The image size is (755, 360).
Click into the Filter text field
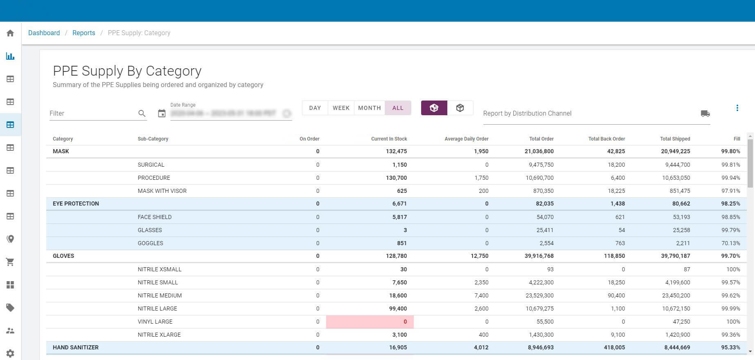click(92, 114)
